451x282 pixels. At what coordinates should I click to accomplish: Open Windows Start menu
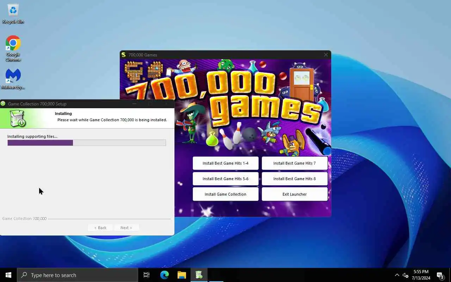click(8, 275)
